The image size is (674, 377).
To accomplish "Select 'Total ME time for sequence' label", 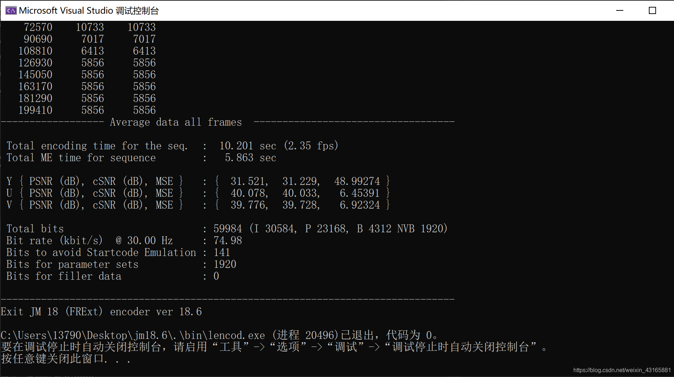I will (81, 158).
